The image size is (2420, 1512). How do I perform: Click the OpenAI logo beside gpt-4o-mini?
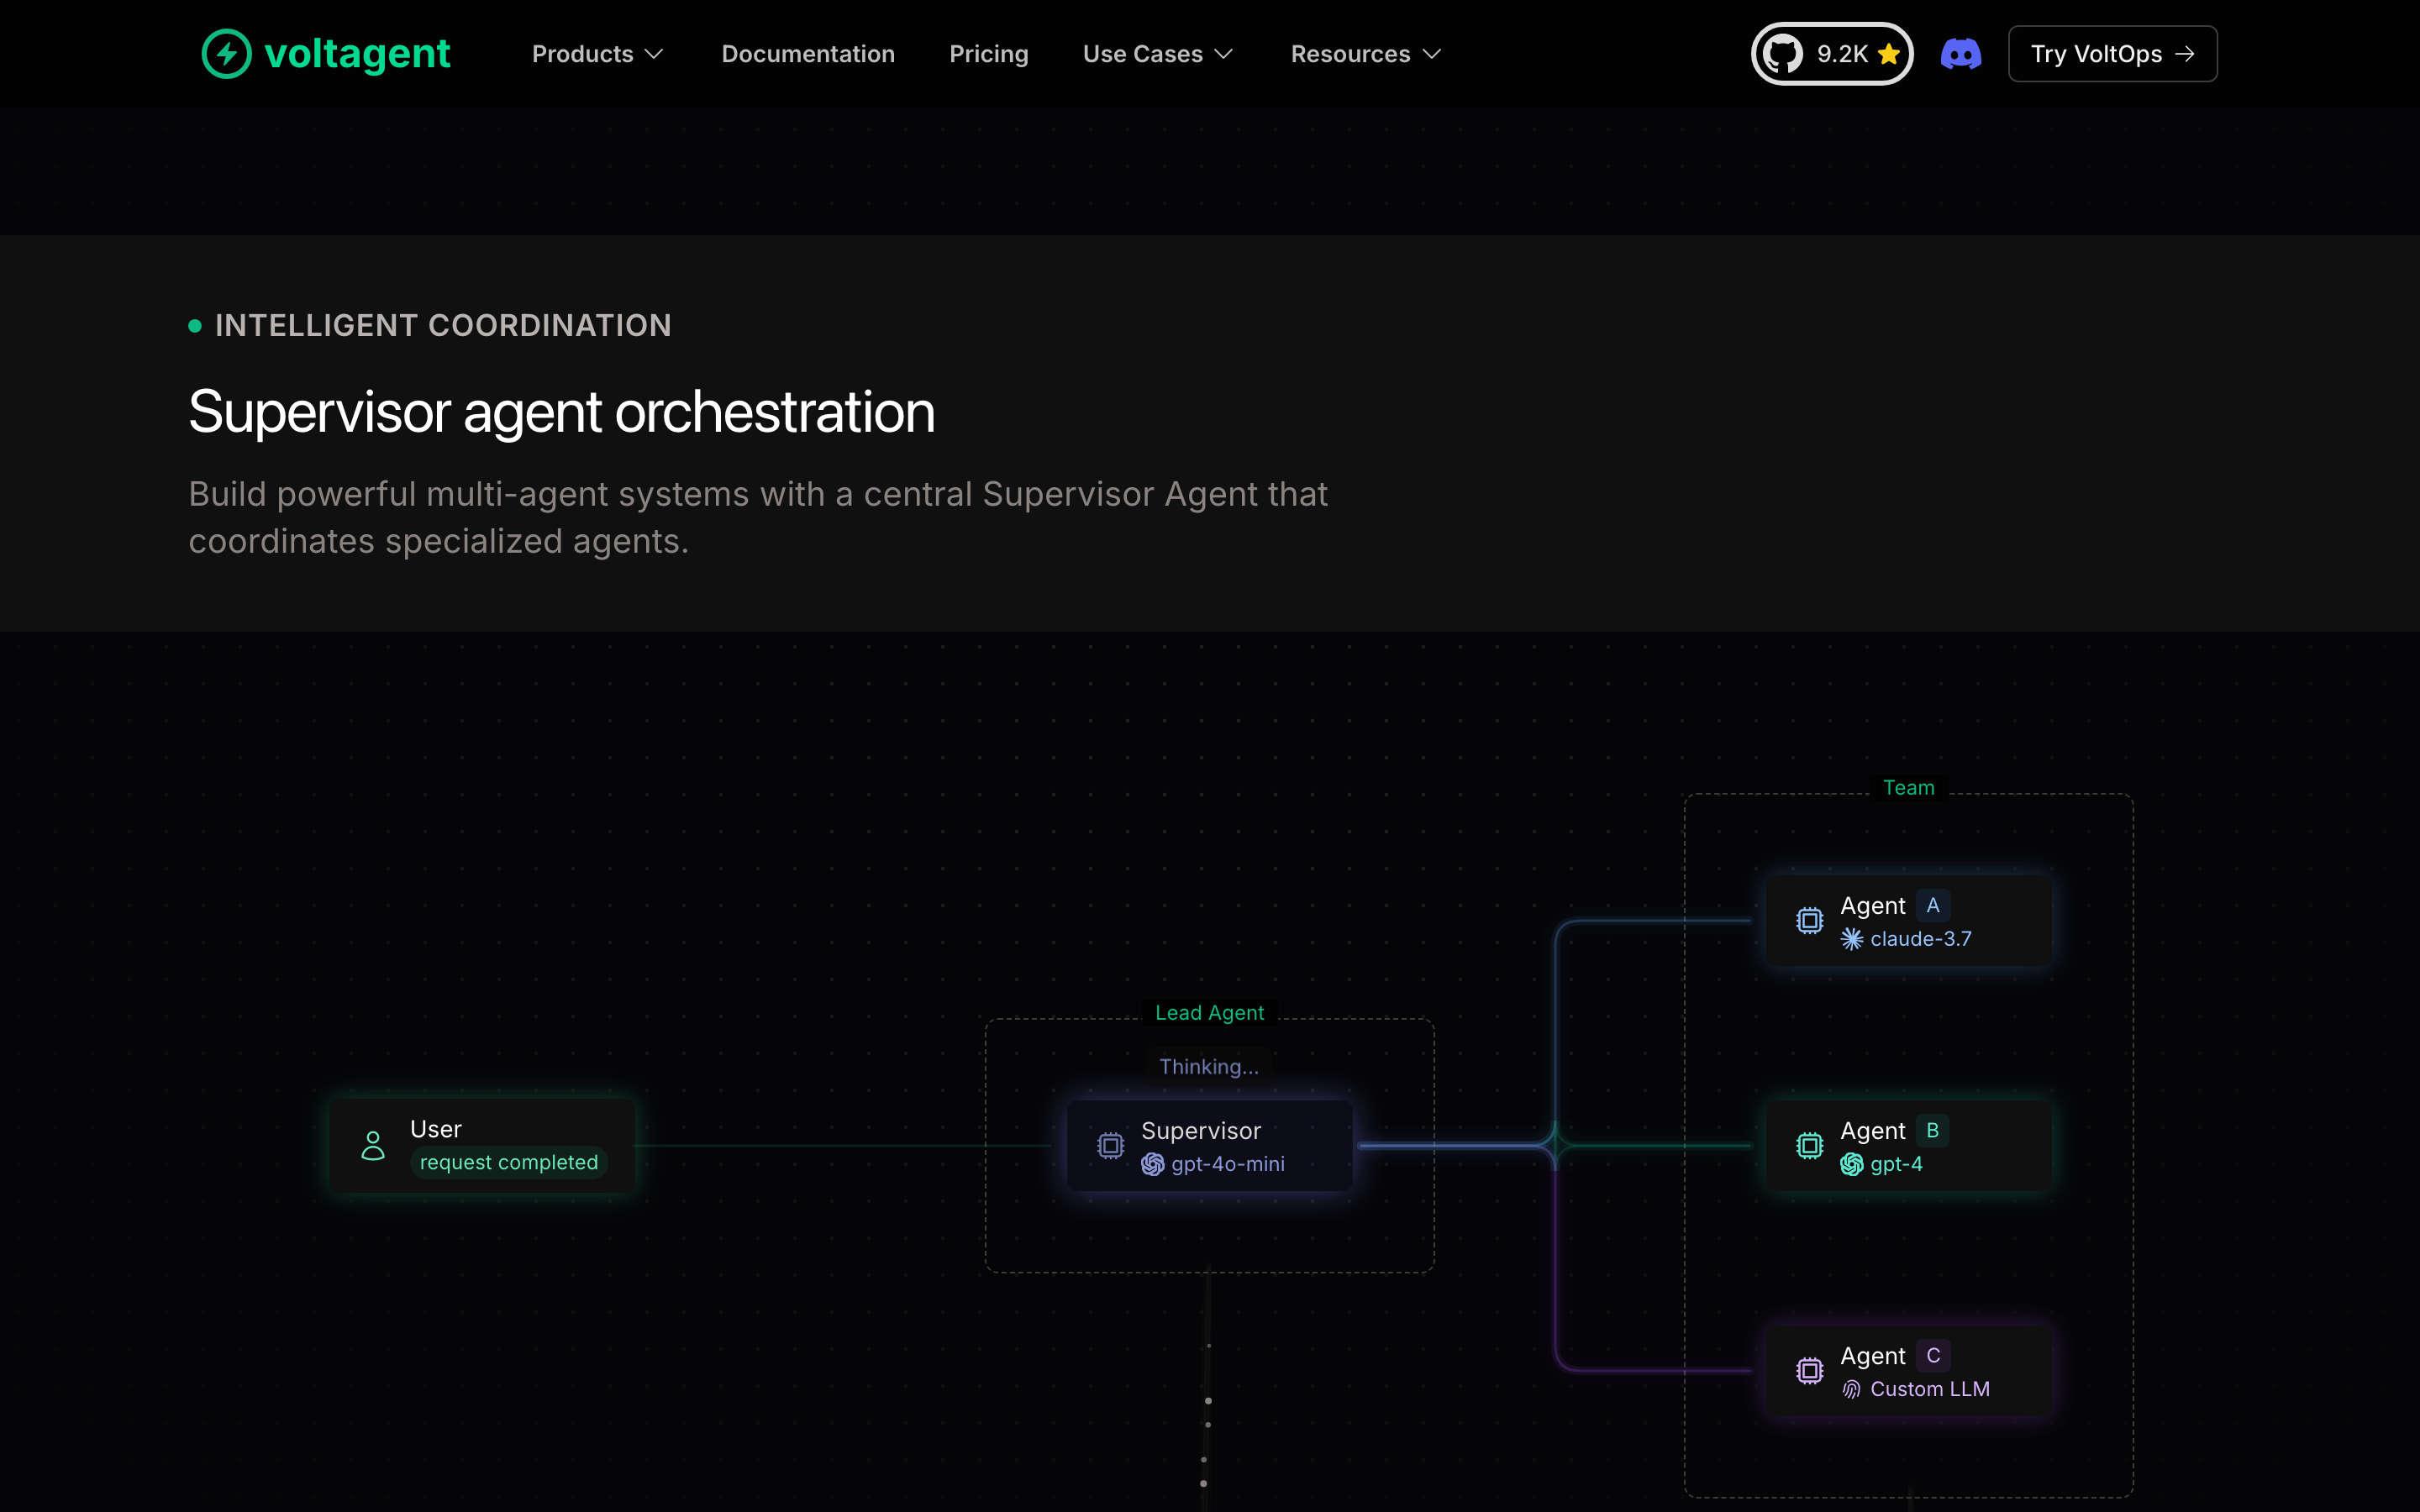click(x=1153, y=1164)
